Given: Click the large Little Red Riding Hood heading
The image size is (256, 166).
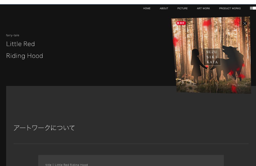Looking at the screenshot, I should tap(24, 50).
